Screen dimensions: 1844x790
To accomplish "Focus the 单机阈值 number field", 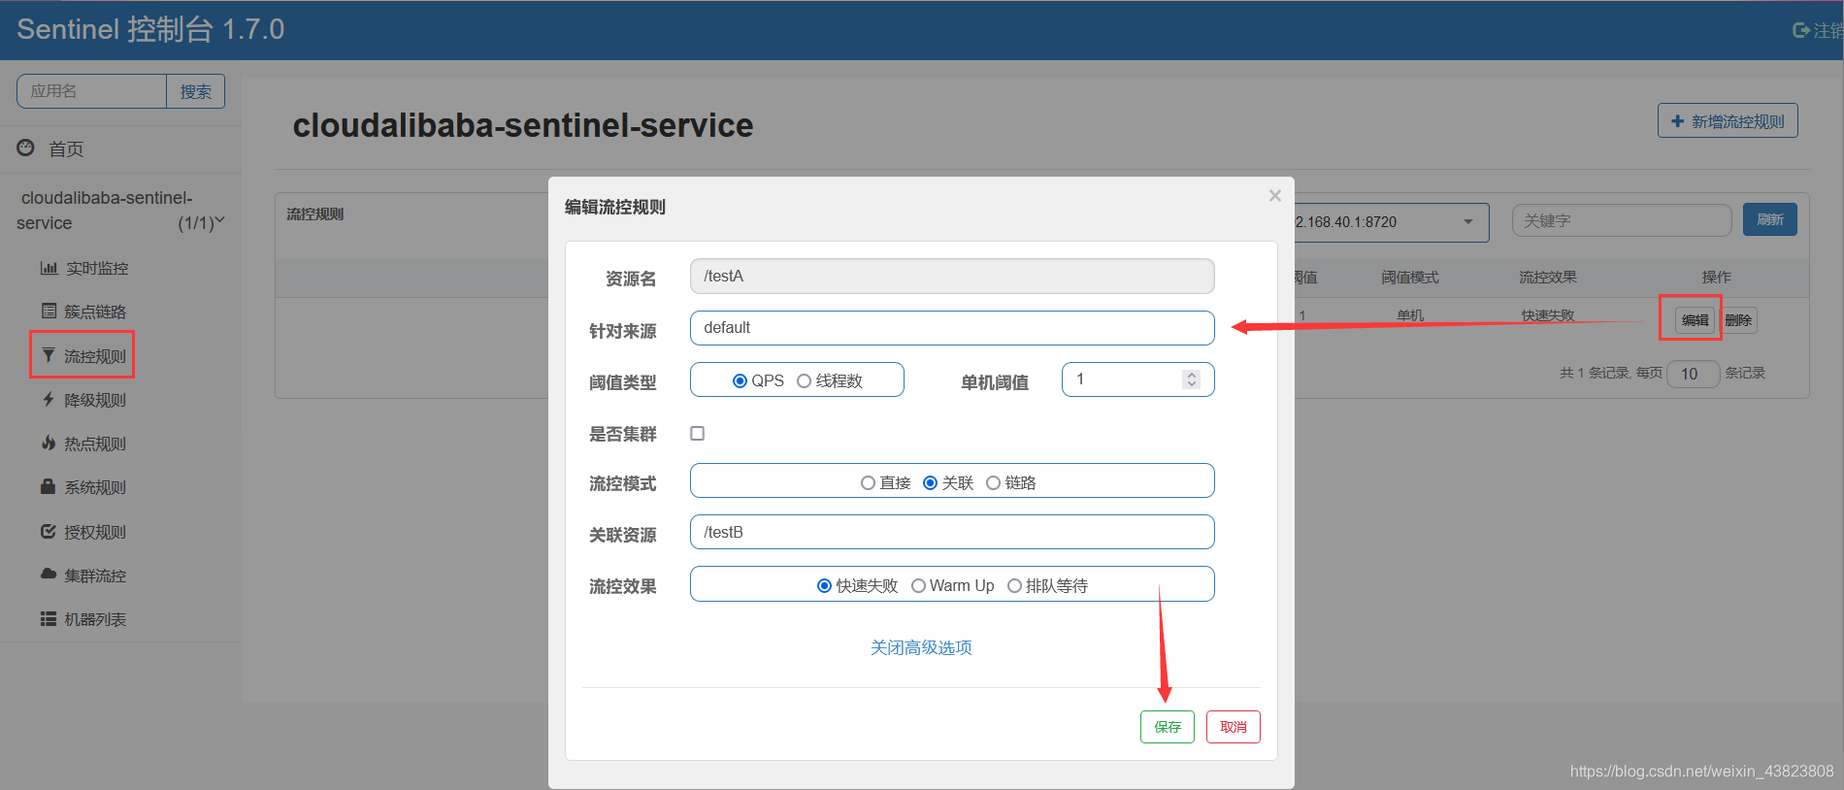I will (1138, 379).
